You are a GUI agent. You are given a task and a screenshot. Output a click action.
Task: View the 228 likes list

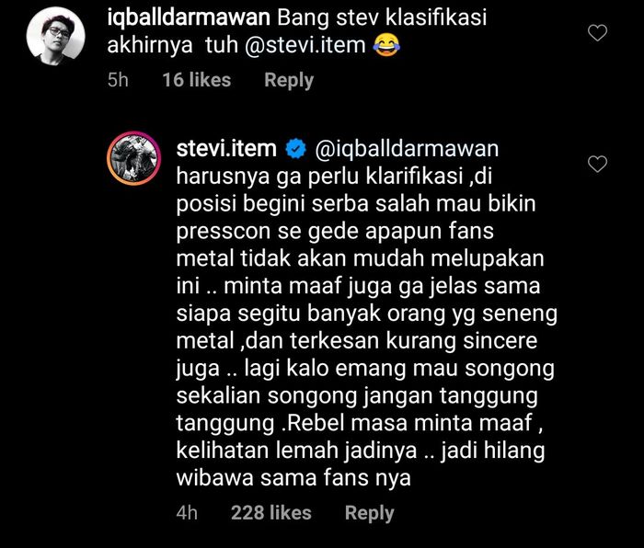click(x=271, y=513)
